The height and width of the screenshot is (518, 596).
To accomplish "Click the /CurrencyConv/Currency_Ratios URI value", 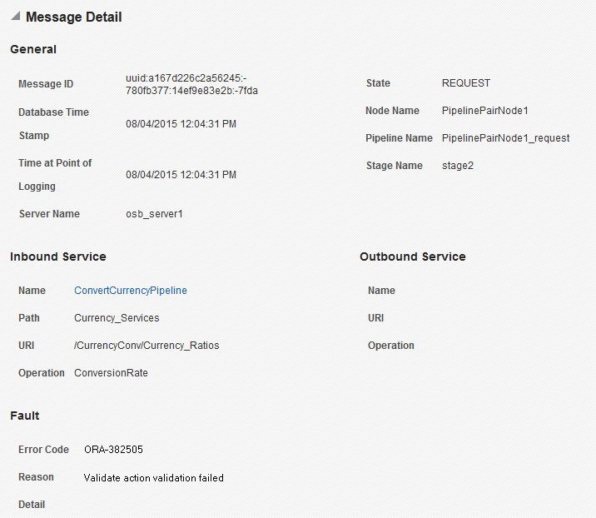I will point(147,346).
